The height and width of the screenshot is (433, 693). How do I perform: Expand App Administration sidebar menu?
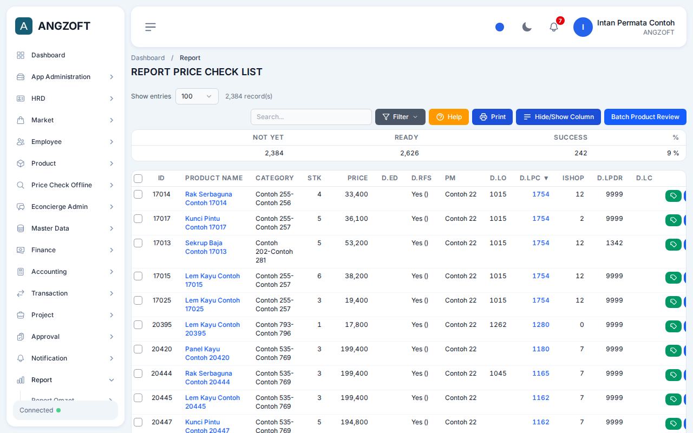pos(66,77)
